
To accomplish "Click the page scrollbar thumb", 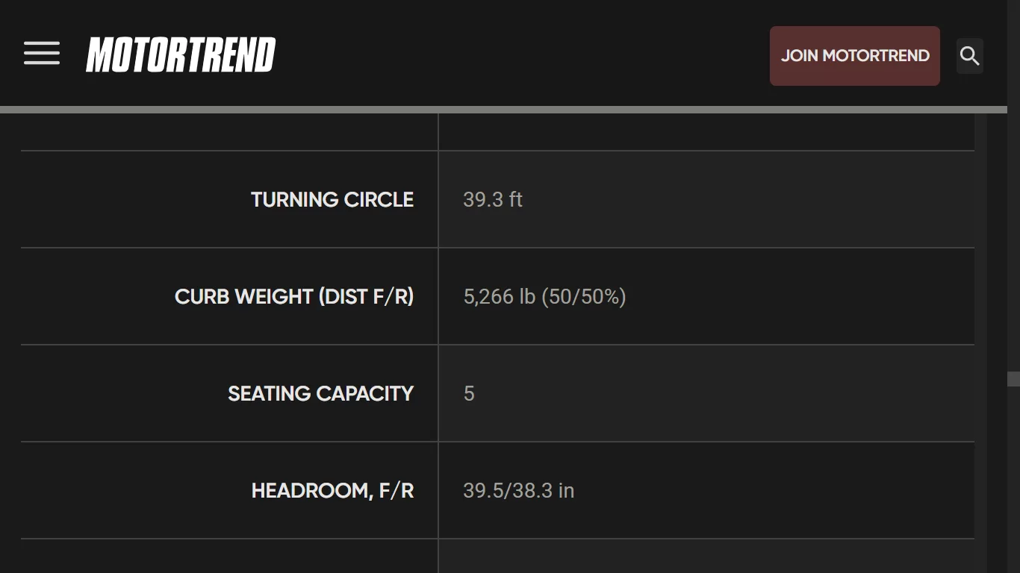I will pyautogui.click(x=1013, y=379).
